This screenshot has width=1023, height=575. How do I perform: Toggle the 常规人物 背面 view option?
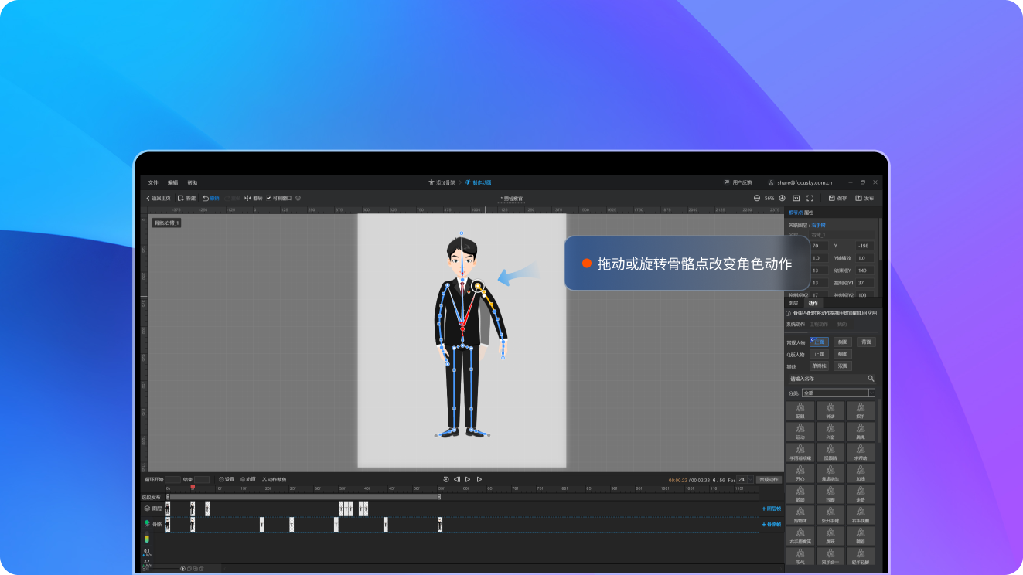(x=867, y=342)
